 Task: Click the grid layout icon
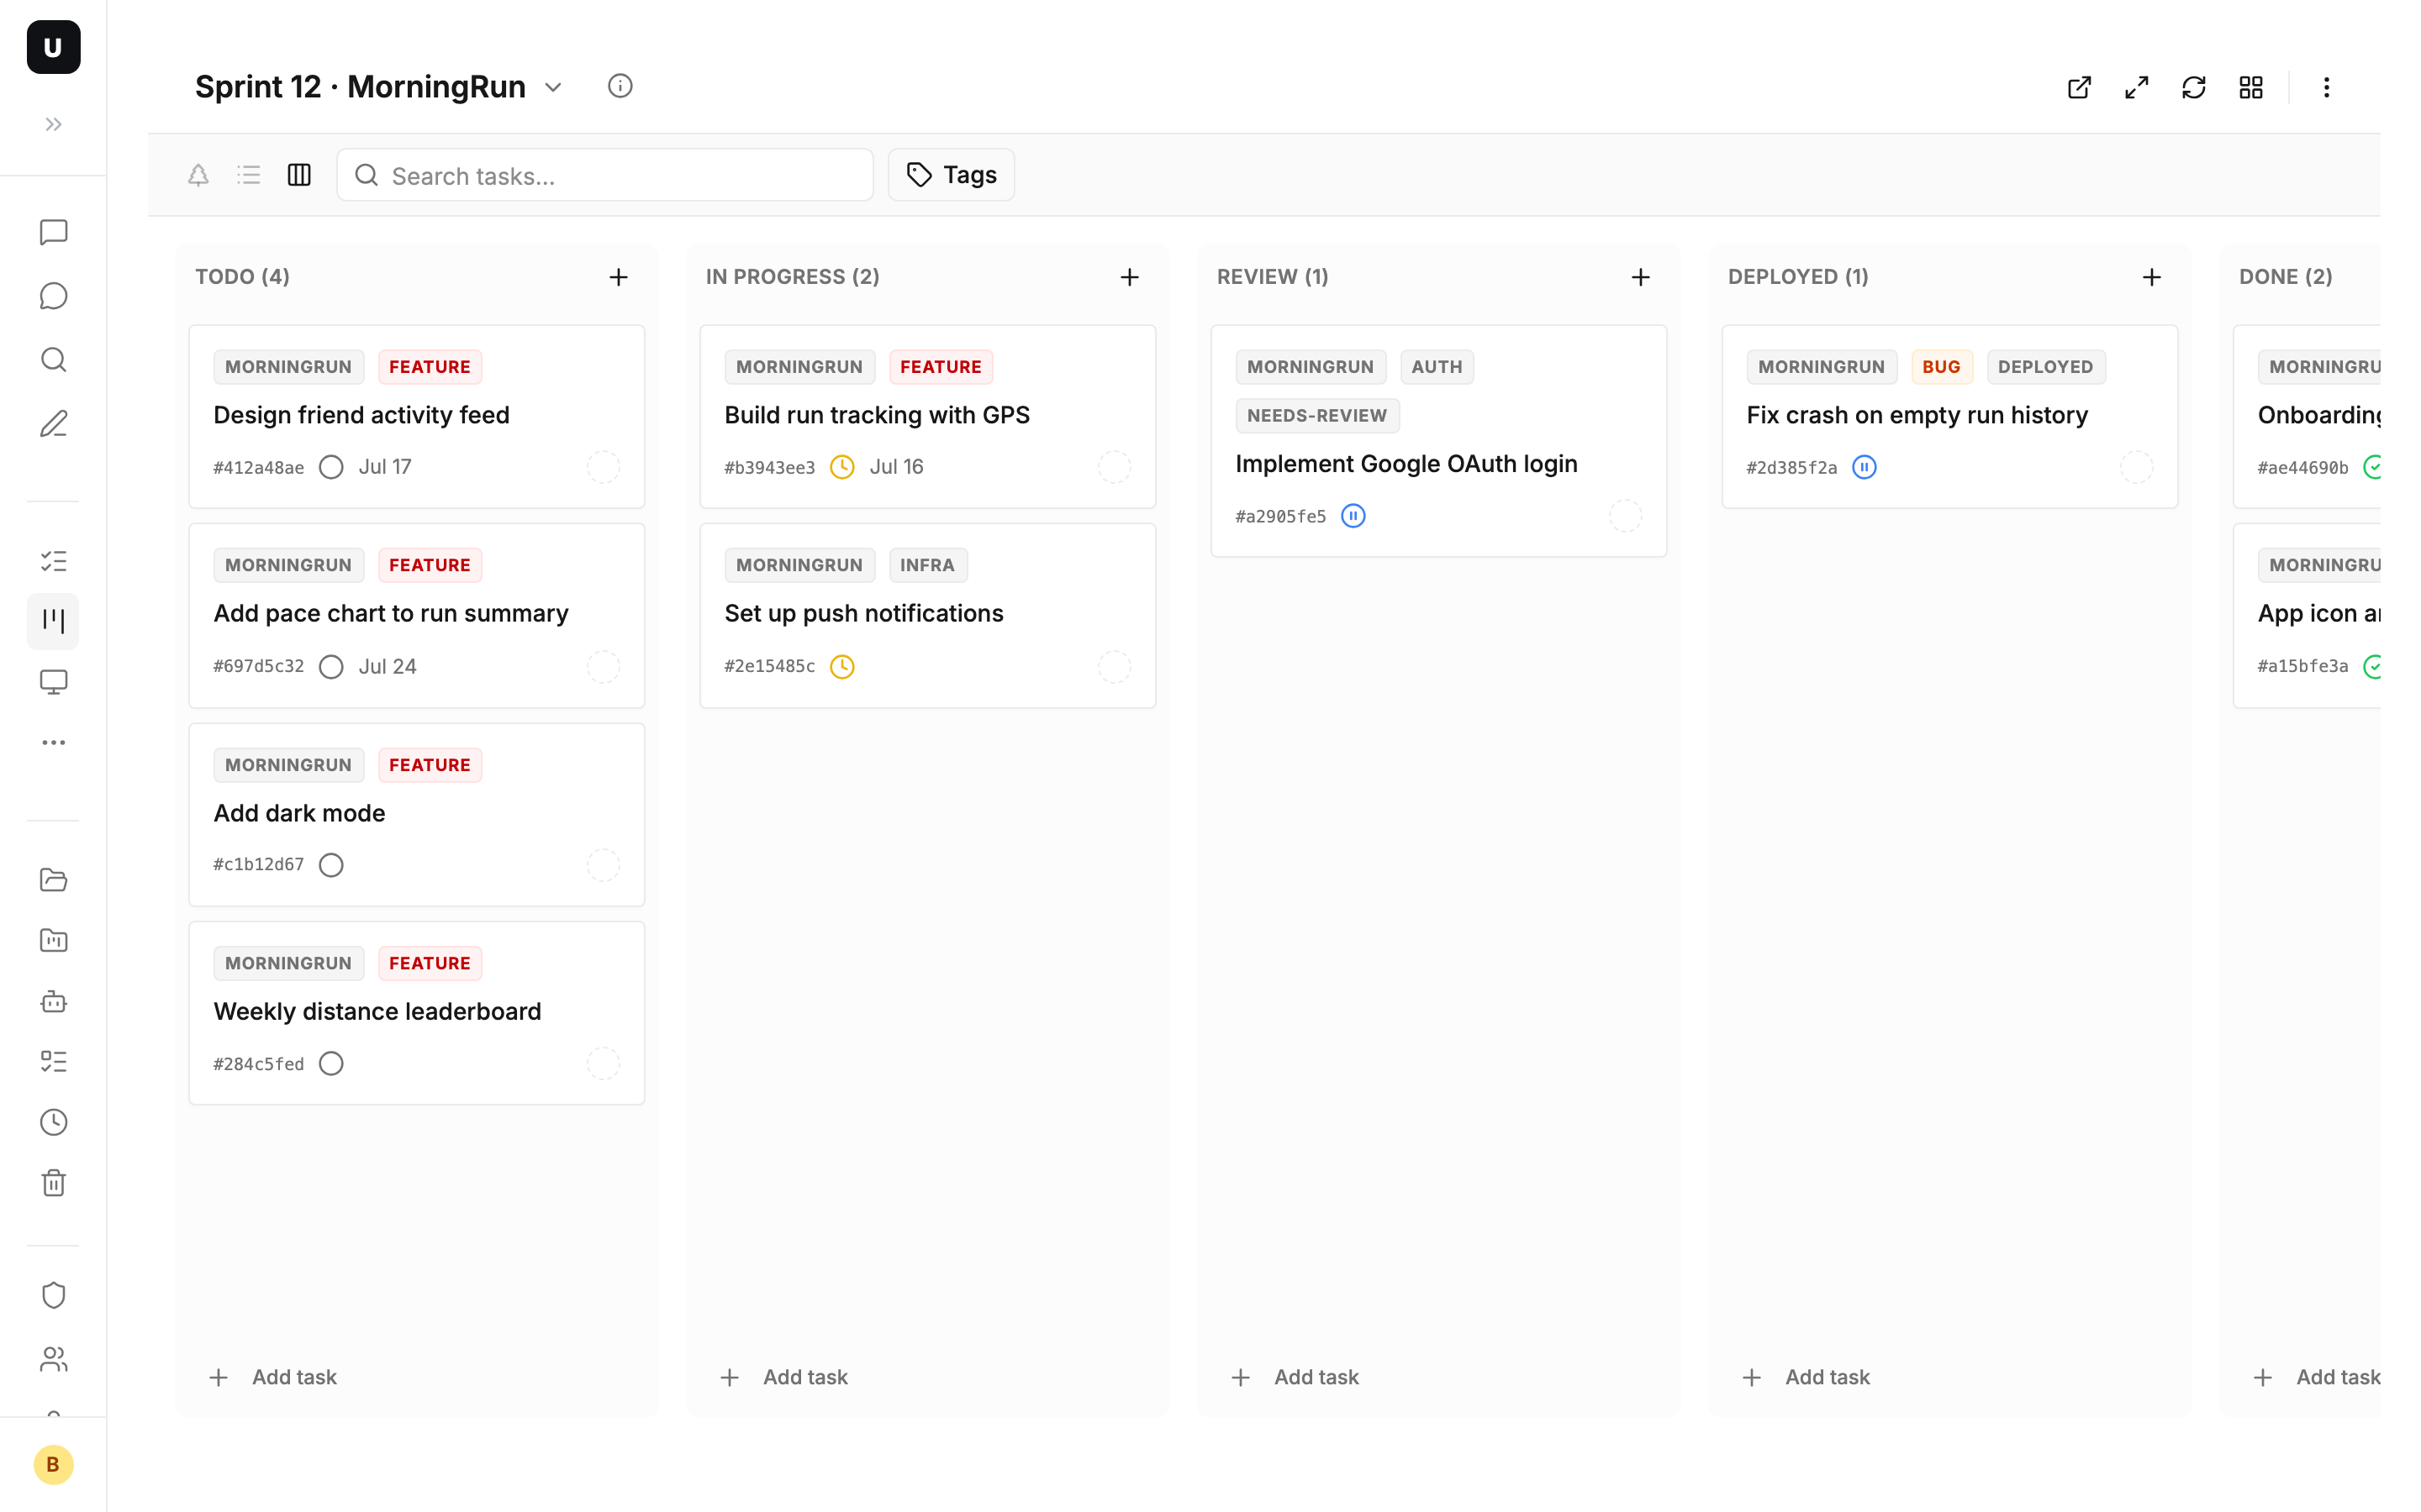pyautogui.click(x=2251, y=87)
